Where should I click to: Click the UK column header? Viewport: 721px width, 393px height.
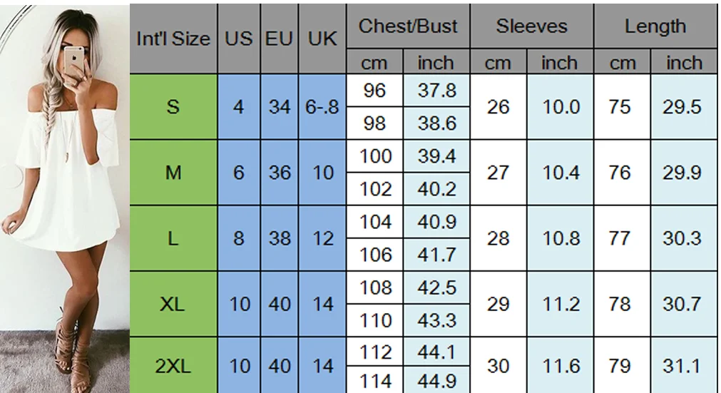(x=322, y=39)
